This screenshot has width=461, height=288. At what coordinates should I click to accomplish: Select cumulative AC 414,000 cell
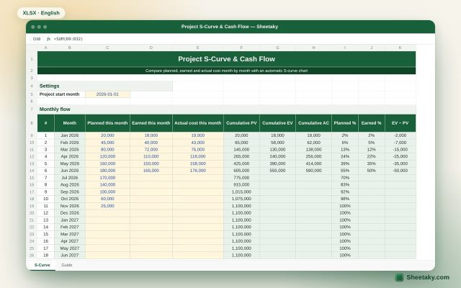click(x=314, y=163)
